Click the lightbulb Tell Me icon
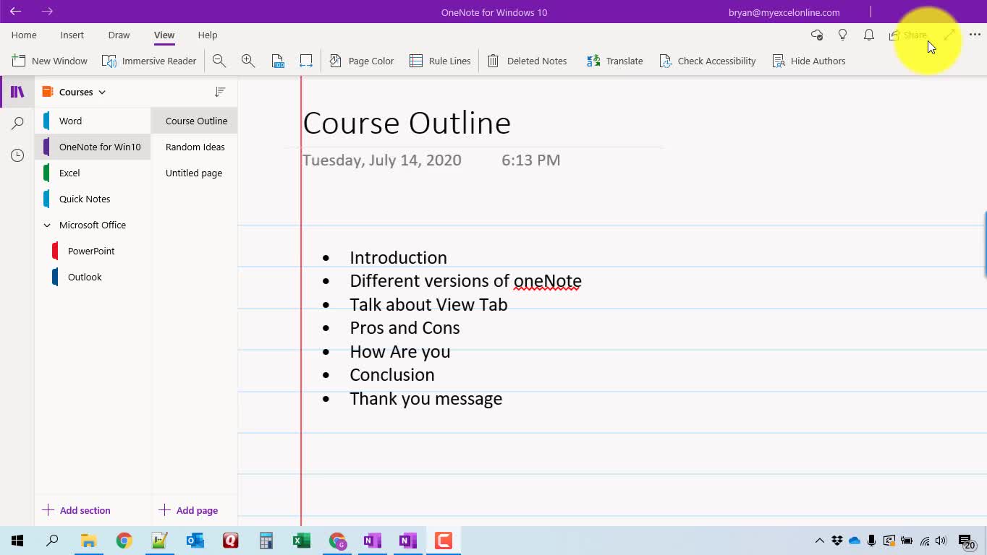The image size is (987, 555). (x=842, y=35)
